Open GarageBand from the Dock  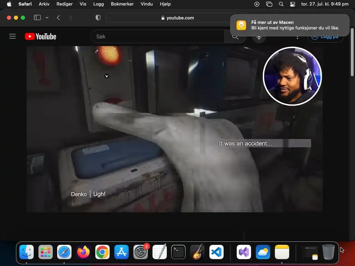197,252
